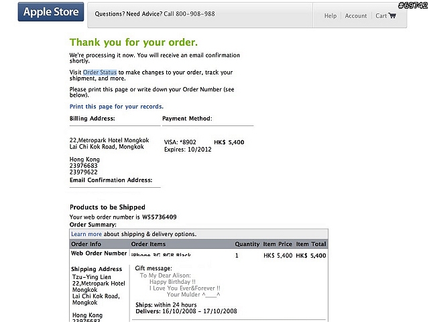
Task: Open the Help link
Action: [x=330, y=16]
